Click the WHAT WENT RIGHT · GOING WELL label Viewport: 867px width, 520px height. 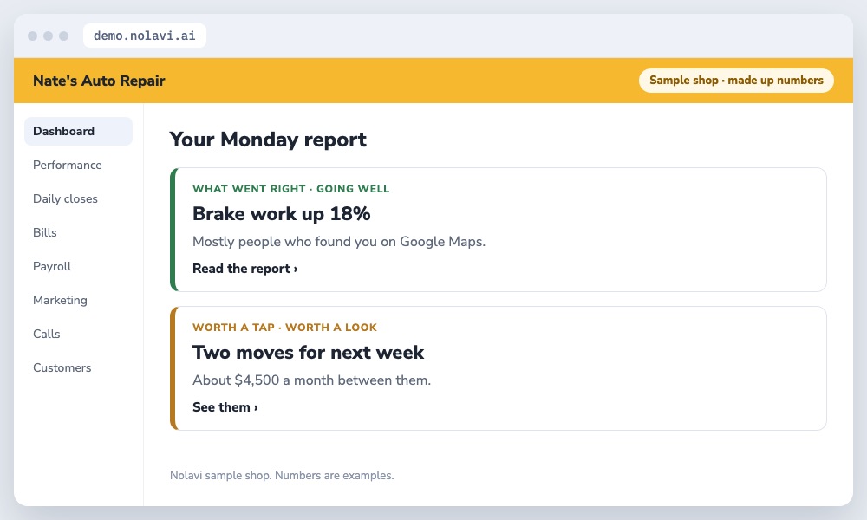pyautogui.click(x=290, y=188)
